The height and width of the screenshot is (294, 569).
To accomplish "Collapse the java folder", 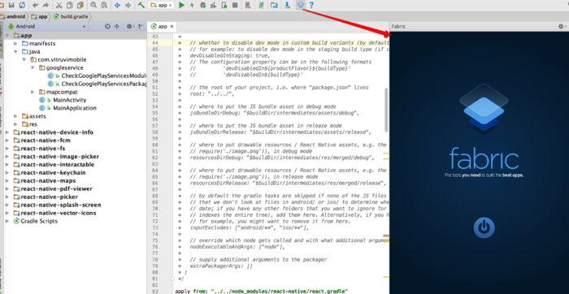I will click(x=15, y=51).
